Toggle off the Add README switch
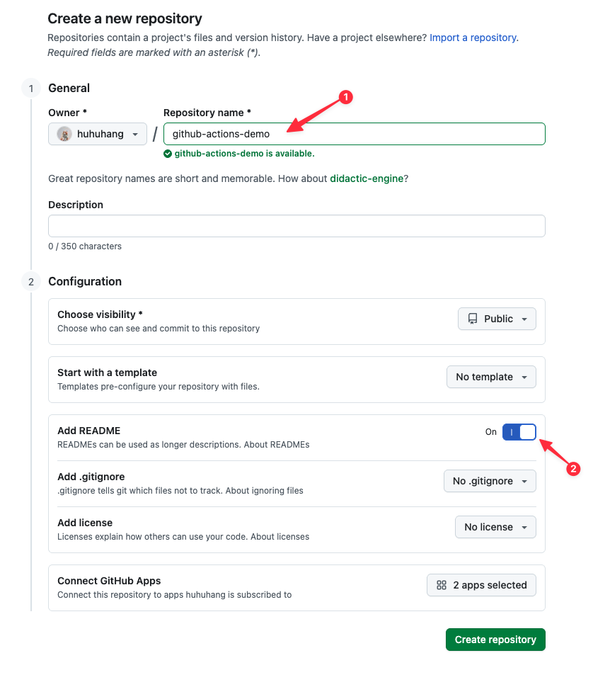 pyautogui.click(x=519, y=431)
